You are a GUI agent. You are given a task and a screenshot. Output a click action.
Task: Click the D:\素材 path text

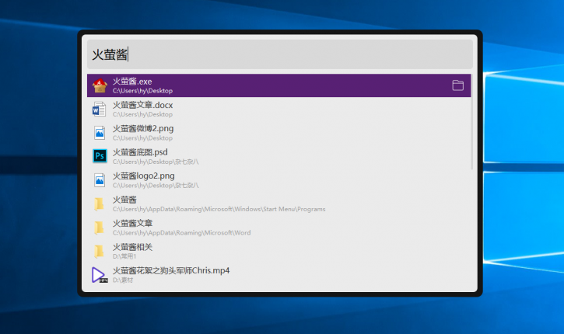pyautogui.click(x=123, y=280)
